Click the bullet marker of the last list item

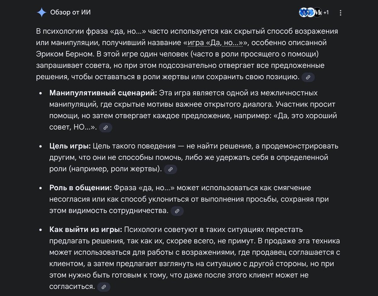click(41, 229)
